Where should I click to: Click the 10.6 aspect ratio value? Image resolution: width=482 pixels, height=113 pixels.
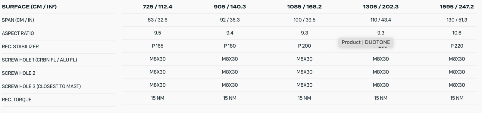(x=457, y=33)
